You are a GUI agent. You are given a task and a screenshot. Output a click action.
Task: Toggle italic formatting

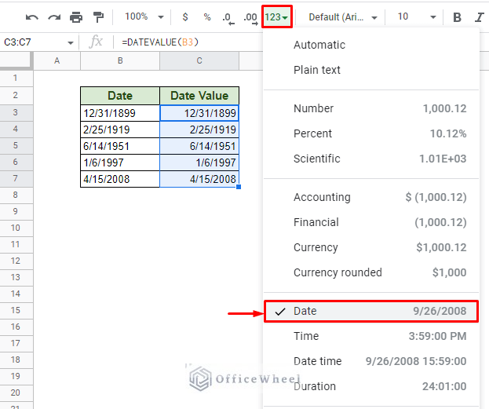click(479, 16)
